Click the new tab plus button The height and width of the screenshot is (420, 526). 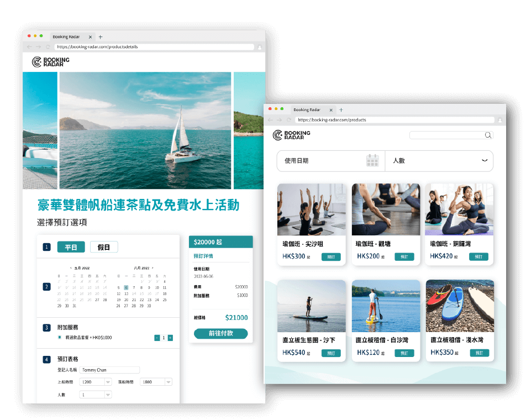(x=340, y=109)
